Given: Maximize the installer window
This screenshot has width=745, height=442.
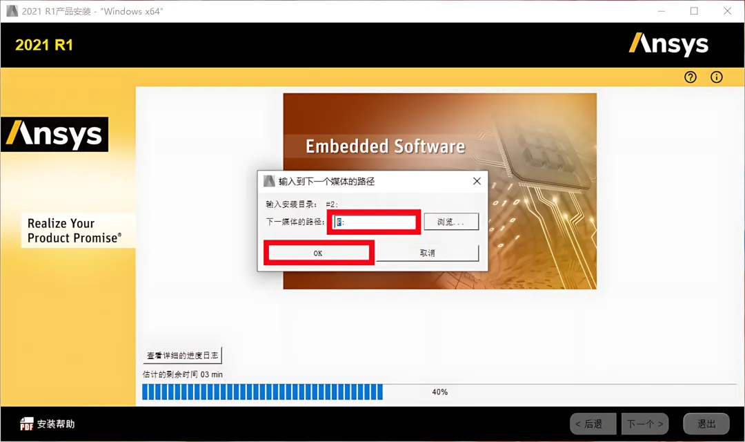Looking at the screenshot, I should (694, 11).
